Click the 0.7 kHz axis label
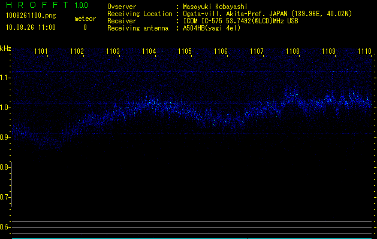377x239 pixels. click(5, 197)
